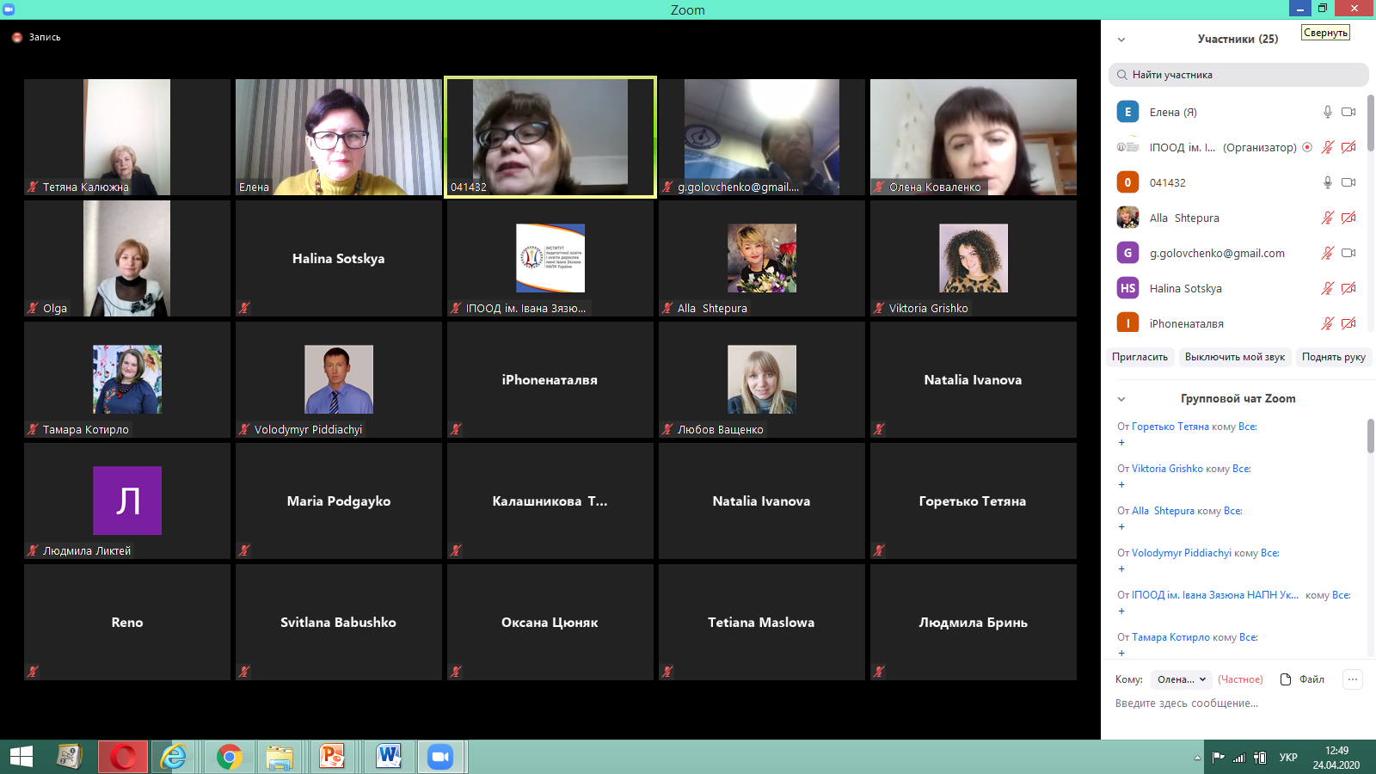The height and width of the screenshot is (774, 1376).
Task: Open the chat more options ellipsis button
Action: tap(1353, 679)
